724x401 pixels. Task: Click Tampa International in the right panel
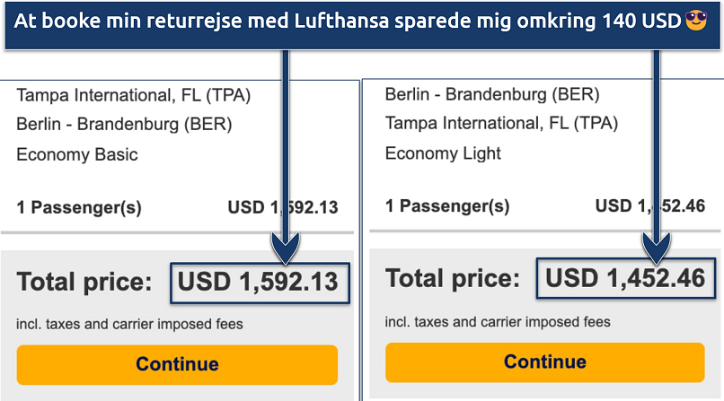coord(501,123)
